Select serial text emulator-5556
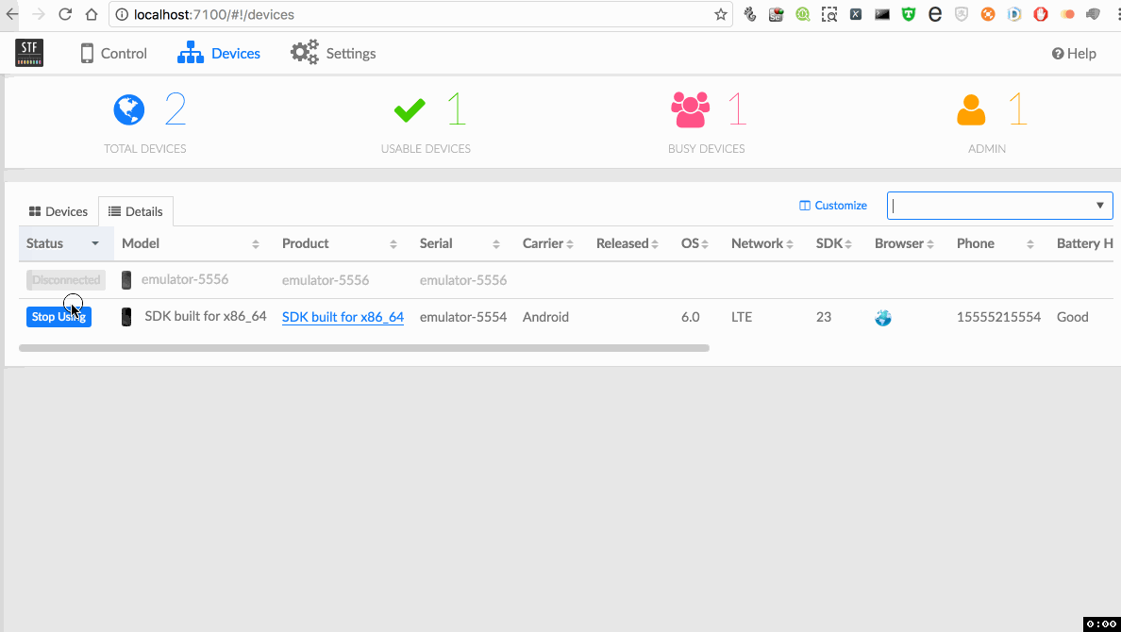1121x632 pixels. coord(463,280)
